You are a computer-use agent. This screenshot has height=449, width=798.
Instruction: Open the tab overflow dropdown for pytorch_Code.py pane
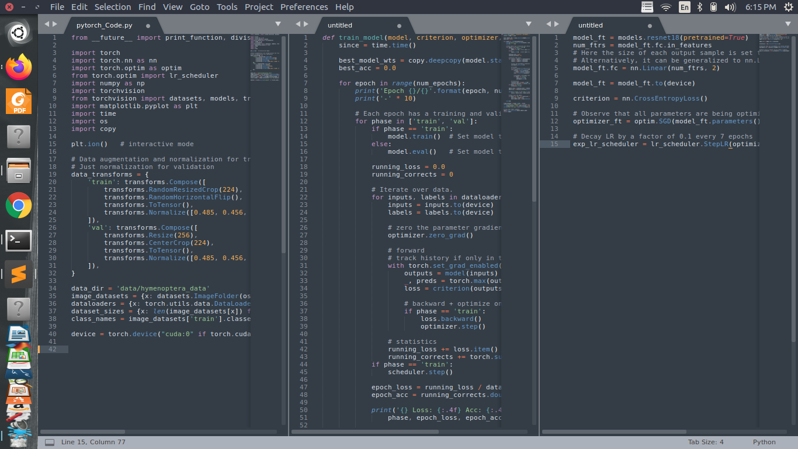tap(277, 23)
